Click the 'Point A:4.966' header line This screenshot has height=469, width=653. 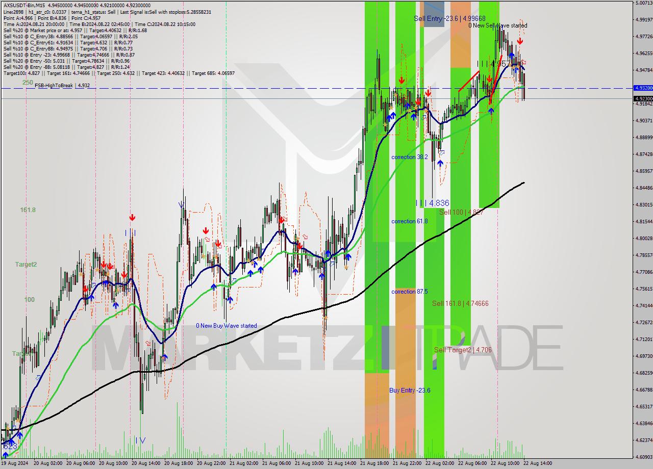[x=53, y=18]
